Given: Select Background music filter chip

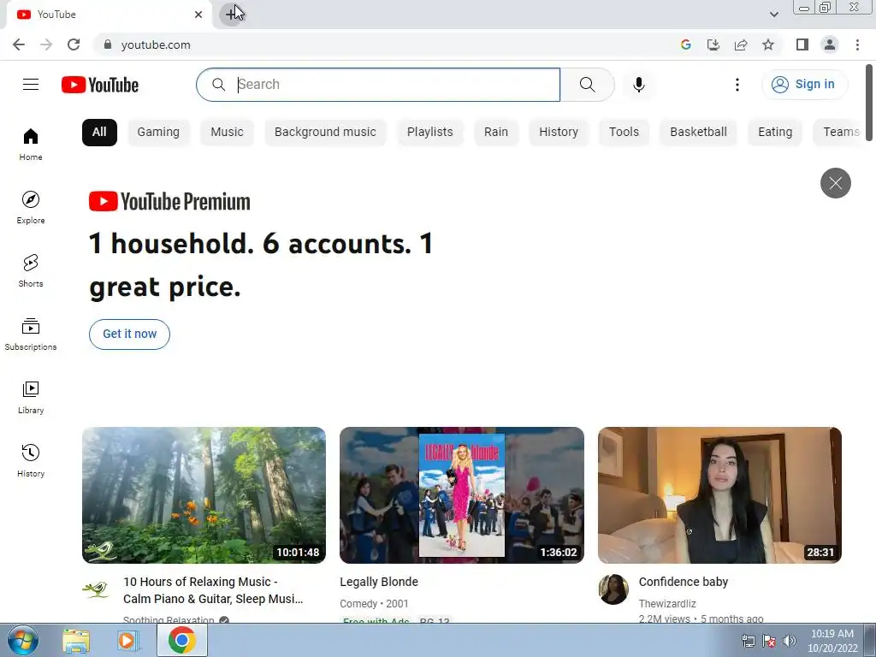Looking at the screenshot, I should [x=325, y=133].
